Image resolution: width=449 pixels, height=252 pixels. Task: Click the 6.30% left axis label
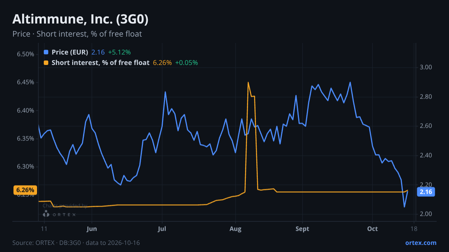(25, 167)
